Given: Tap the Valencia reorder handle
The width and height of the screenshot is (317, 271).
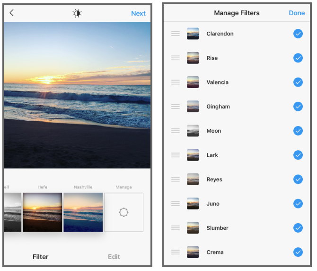Looking at the screenshot, I should [x=175, y=82].
